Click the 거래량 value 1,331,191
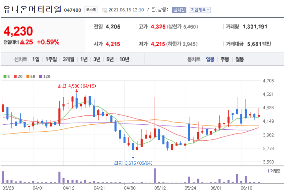This screenshot has height=192, width=284. [x=255, y=27]
